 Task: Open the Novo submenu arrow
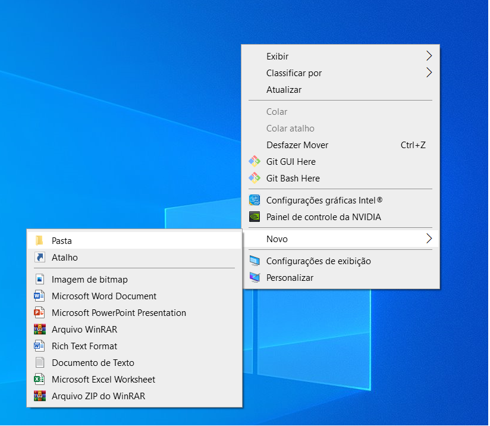[429, 239]
